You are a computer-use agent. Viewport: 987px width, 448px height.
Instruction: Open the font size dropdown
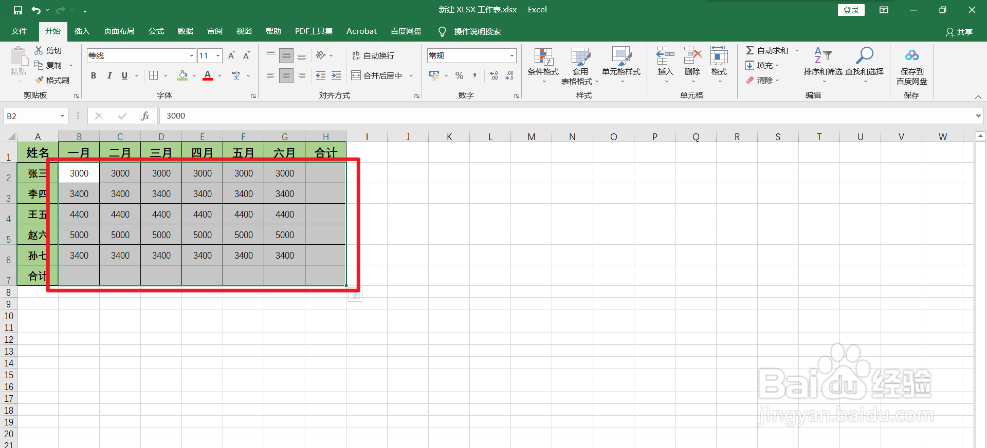tap(218, 55)
